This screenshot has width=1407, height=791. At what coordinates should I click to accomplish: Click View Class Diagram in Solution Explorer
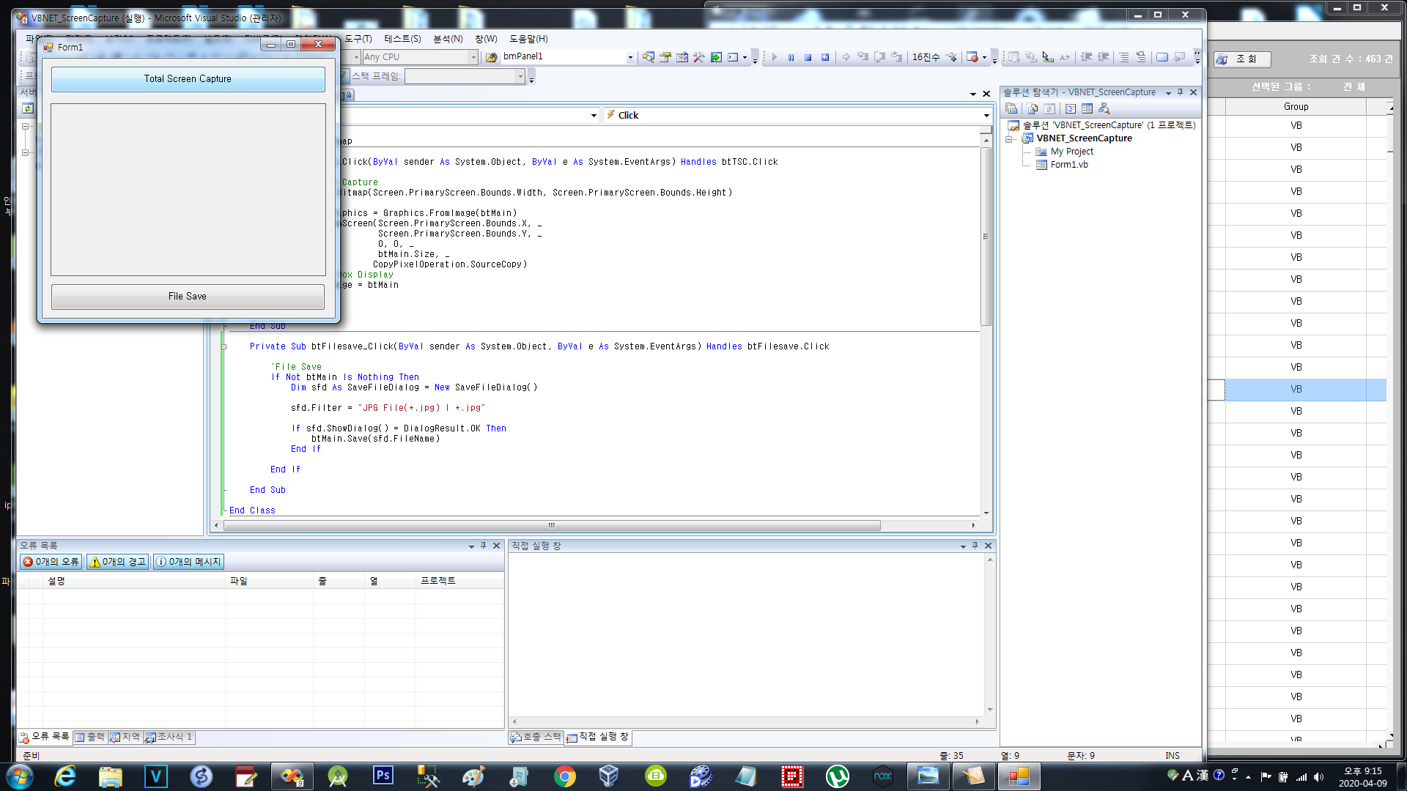[1104, 108]
